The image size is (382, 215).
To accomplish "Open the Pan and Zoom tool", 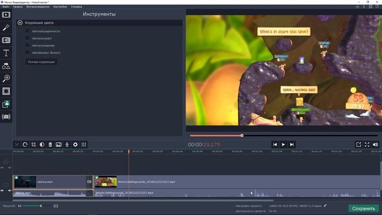I will pyautogui.click(x=6, y=78).
